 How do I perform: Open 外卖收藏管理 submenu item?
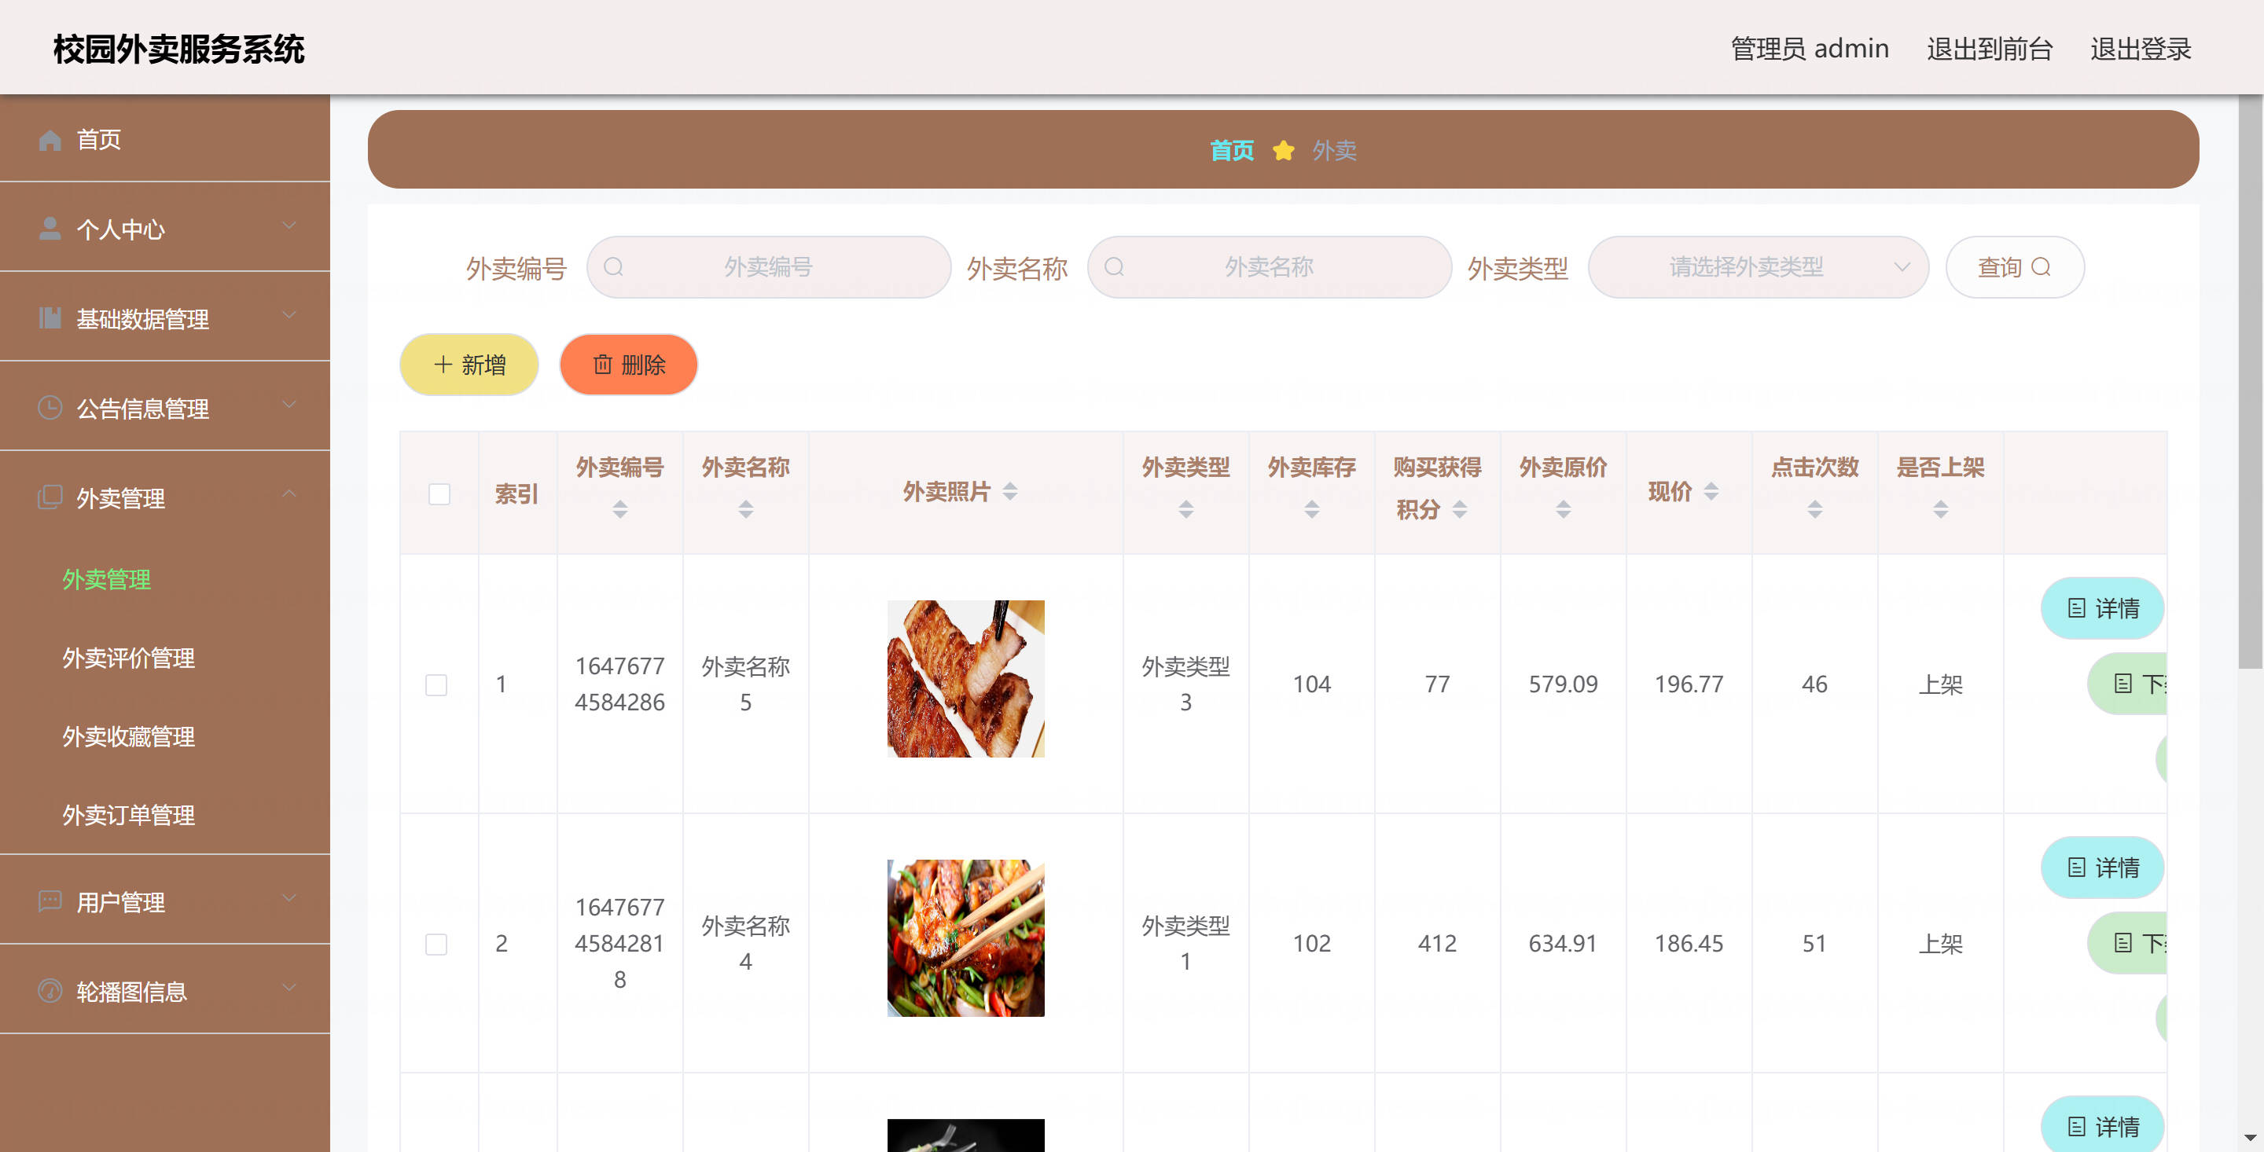128,737
